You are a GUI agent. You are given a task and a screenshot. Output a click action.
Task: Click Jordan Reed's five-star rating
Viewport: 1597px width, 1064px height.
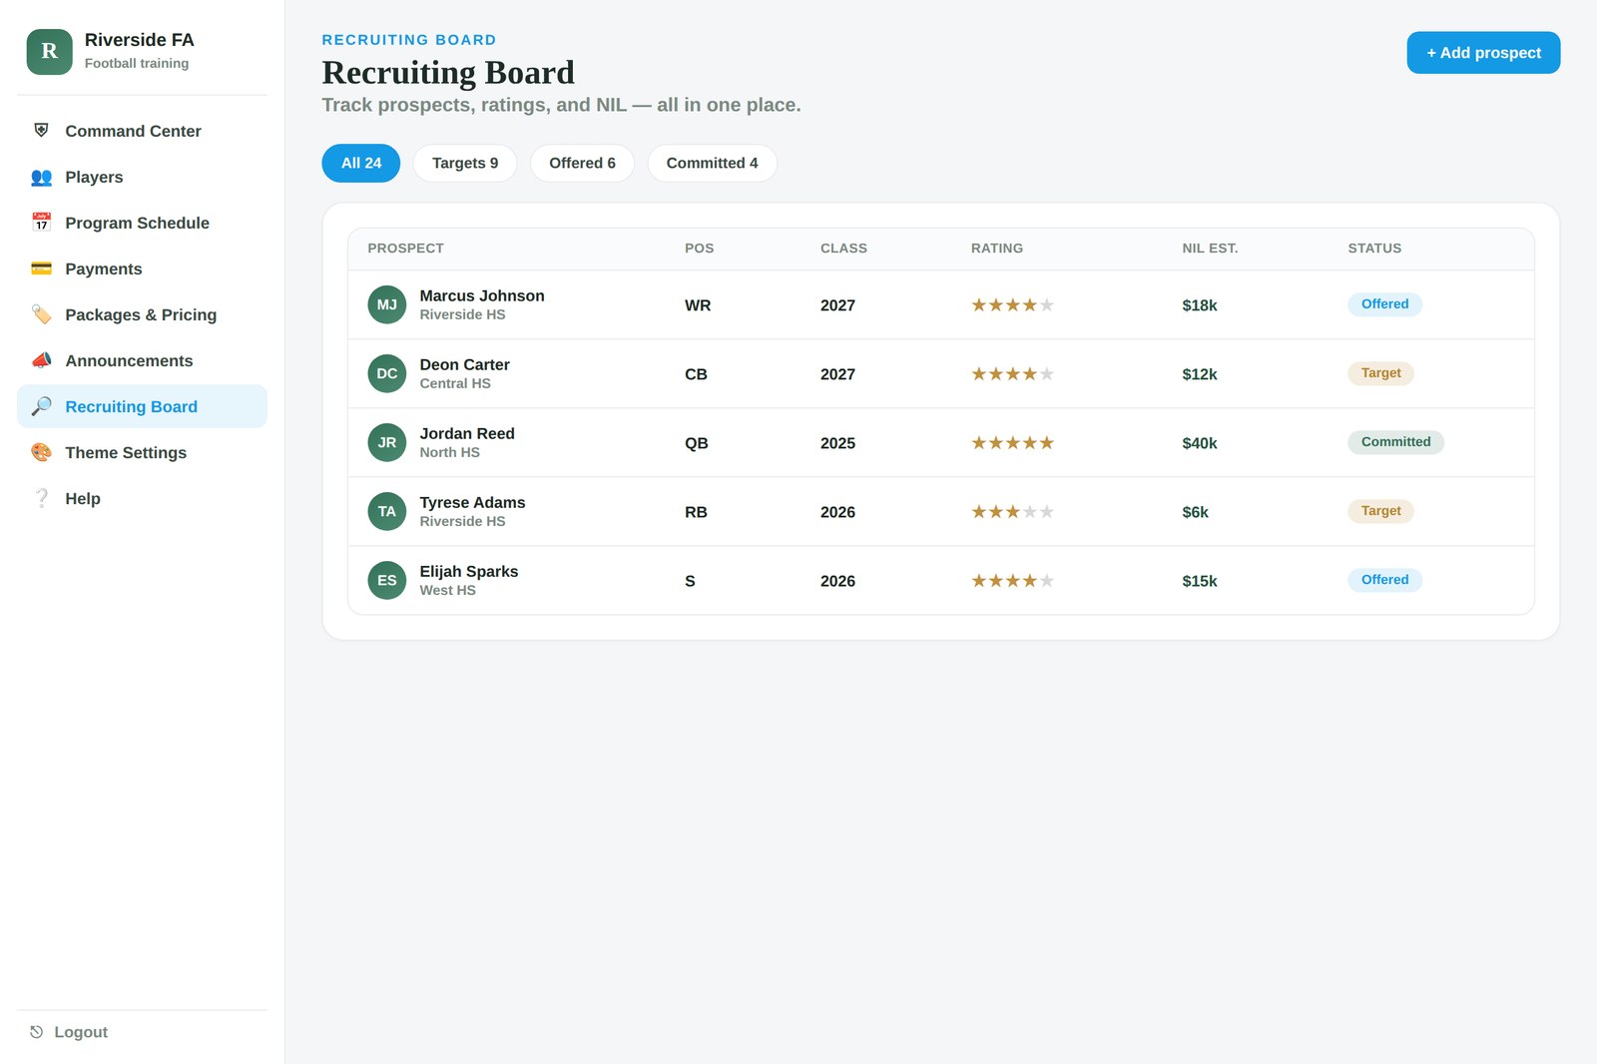(x=1012, y=443)
